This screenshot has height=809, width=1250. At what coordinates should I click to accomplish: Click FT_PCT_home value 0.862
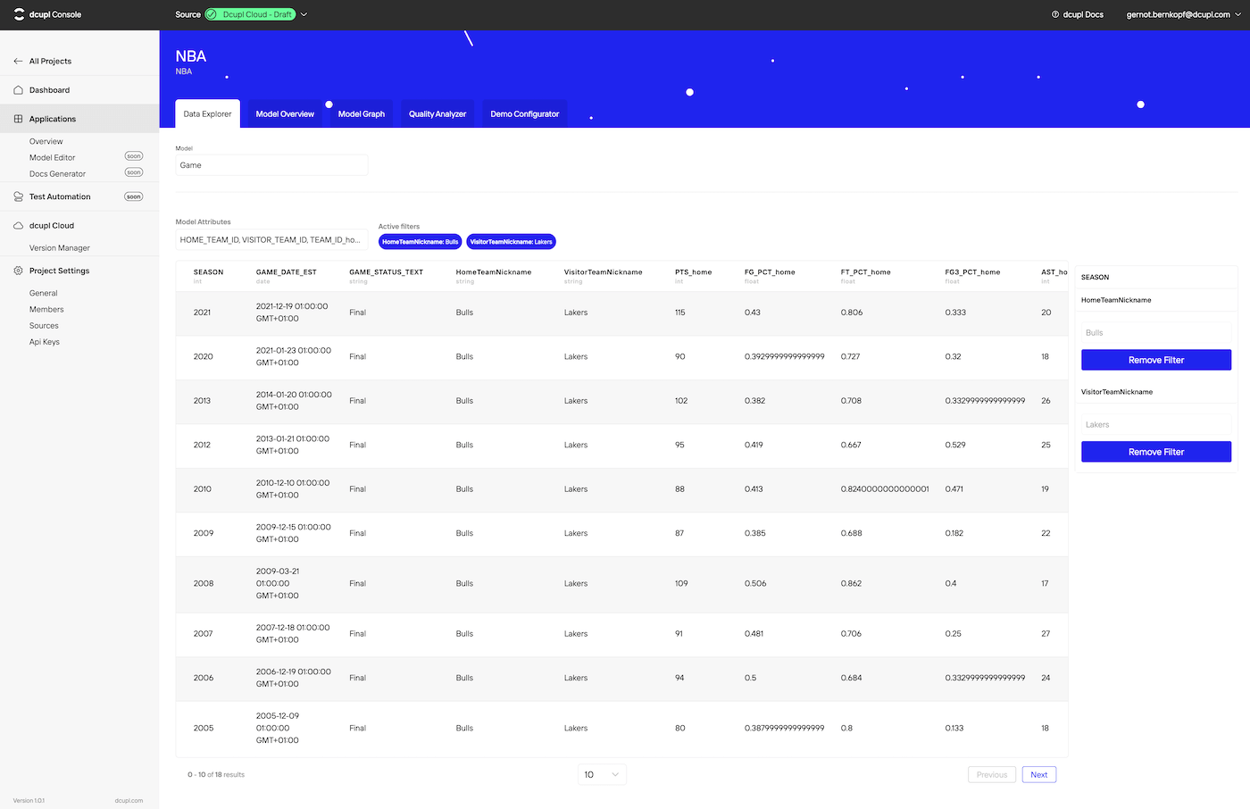tap(851, 583)
